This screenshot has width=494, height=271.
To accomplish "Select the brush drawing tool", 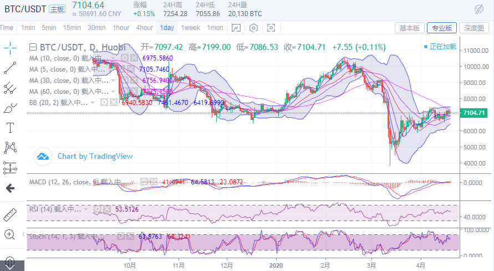I will [x=10, y=108].
